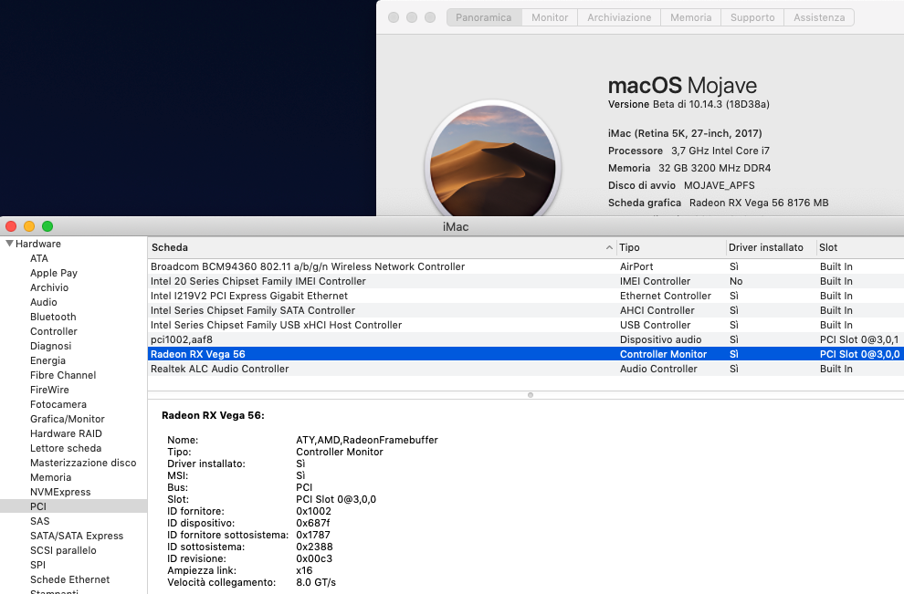Image resolution: width=904 pixels, height=594 pixels.
Task: Click the macOS Mojave desert icon
Action: click(x=493, y=161)
